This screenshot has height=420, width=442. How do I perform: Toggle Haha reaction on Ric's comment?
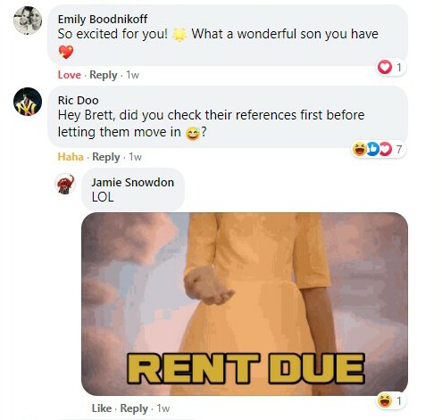71,157
